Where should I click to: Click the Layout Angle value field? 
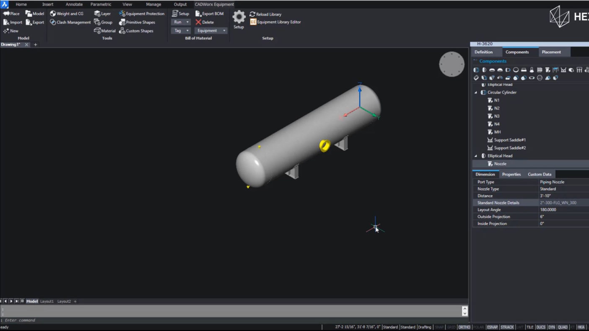pyautogui.click(x=563, y=209)
